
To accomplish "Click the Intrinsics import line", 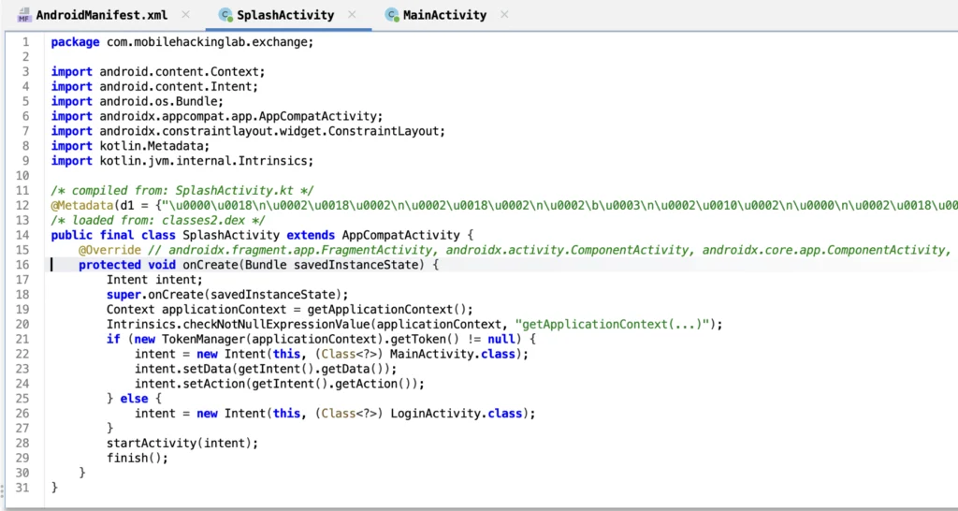I will point(182,161).
